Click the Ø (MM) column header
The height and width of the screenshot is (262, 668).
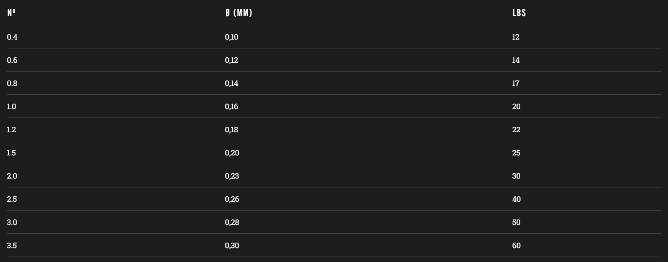[238, 13]
